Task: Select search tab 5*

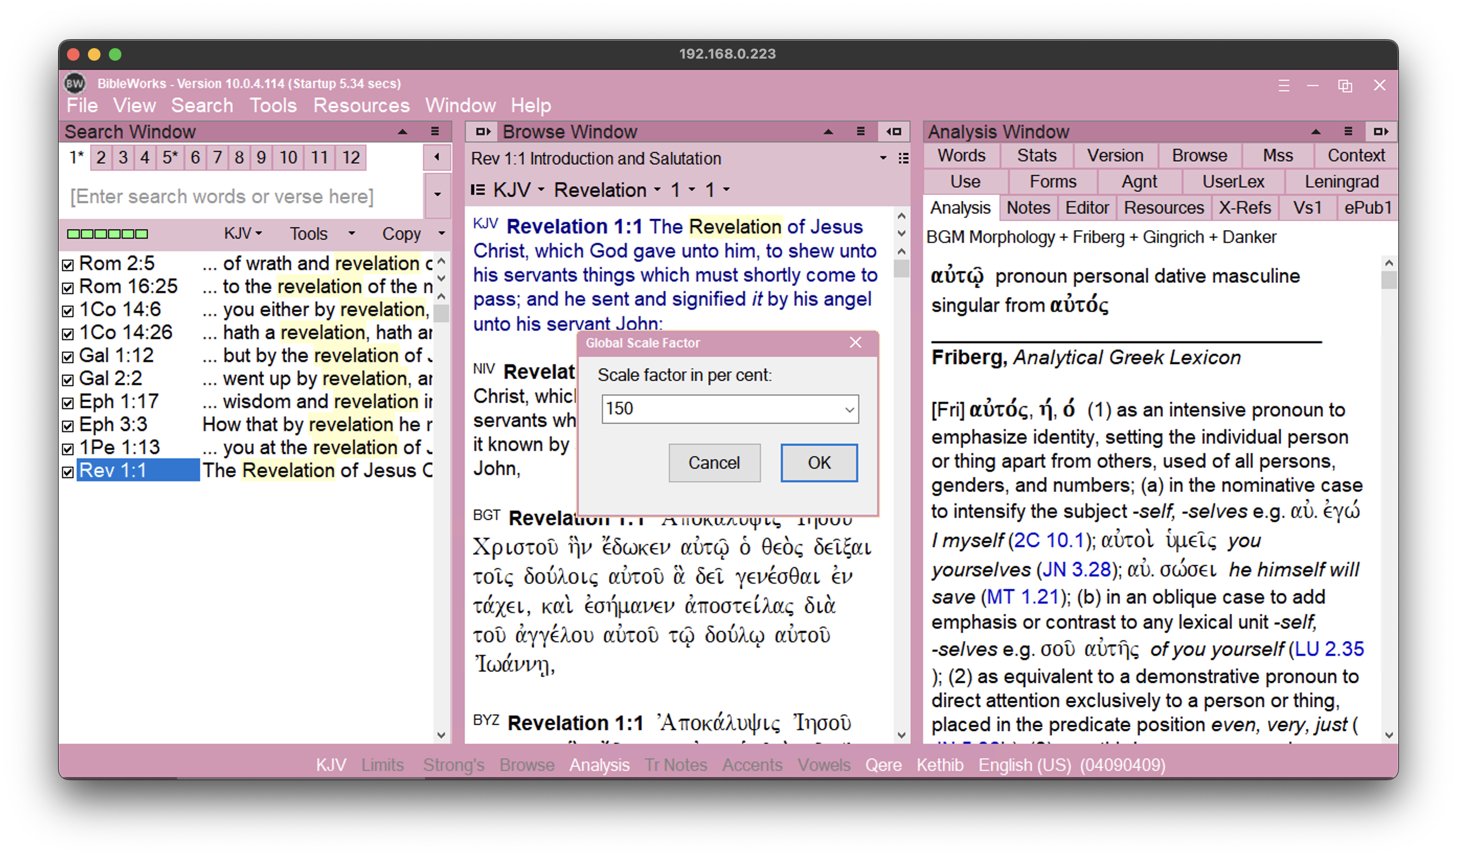Action: (x=170, y=157)
